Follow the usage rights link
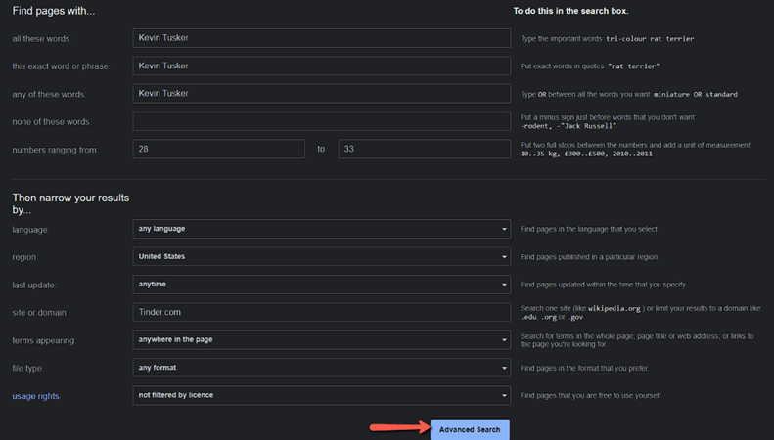Image resolution: width=774 pixels, height=440 pixels. [x=36, y=396]
